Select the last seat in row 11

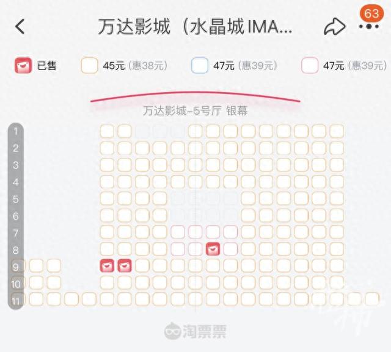372,299
